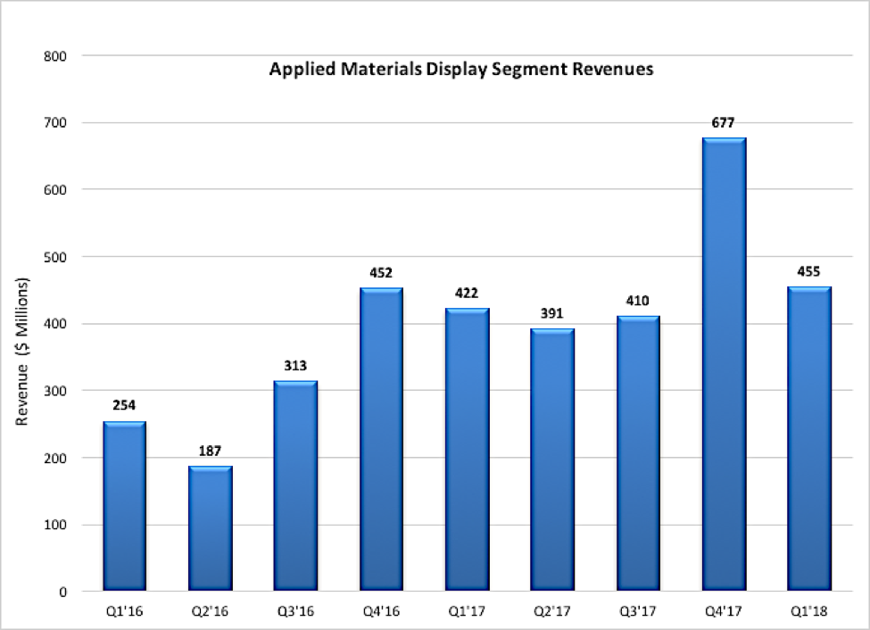Select the Q3'17 bar
870x630 pixels.
point(638,453)
